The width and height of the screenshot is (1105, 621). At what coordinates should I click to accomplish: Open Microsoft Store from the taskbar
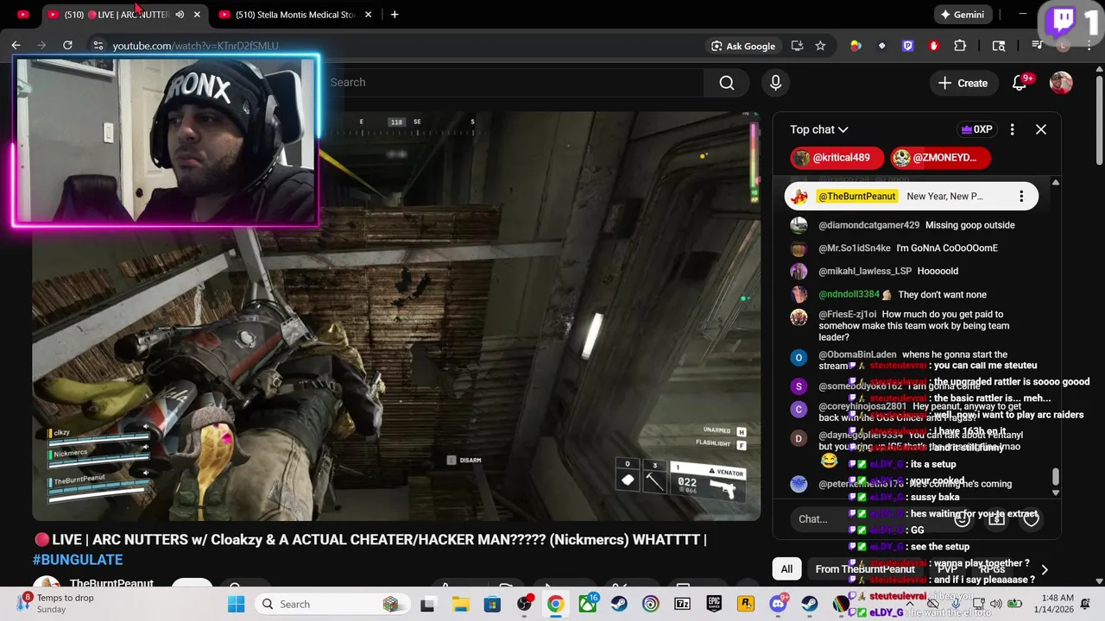click(x=492, y=604)
